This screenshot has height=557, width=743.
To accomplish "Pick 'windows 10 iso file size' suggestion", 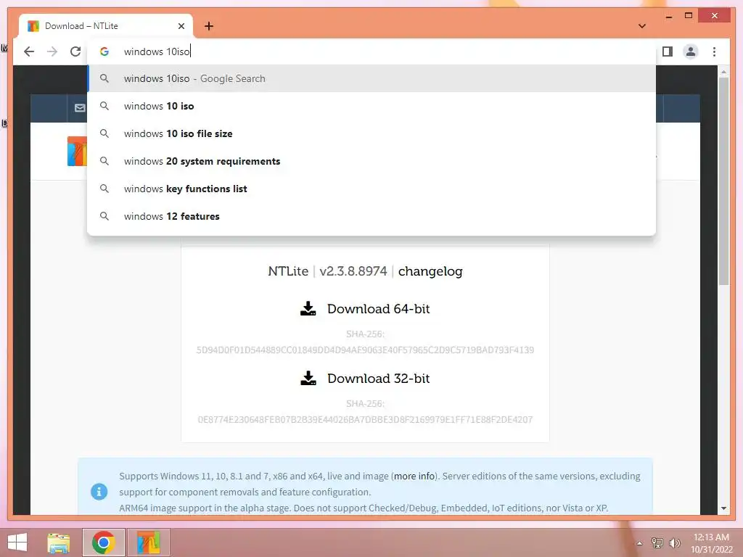I will point(371,133).
